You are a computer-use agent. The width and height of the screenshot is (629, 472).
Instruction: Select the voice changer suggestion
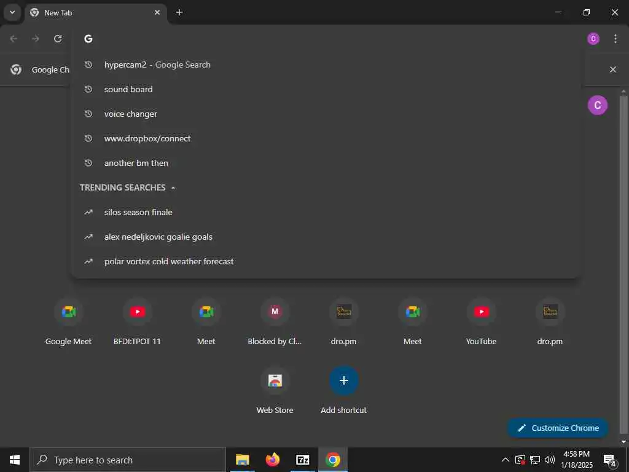tap(326, 114)
